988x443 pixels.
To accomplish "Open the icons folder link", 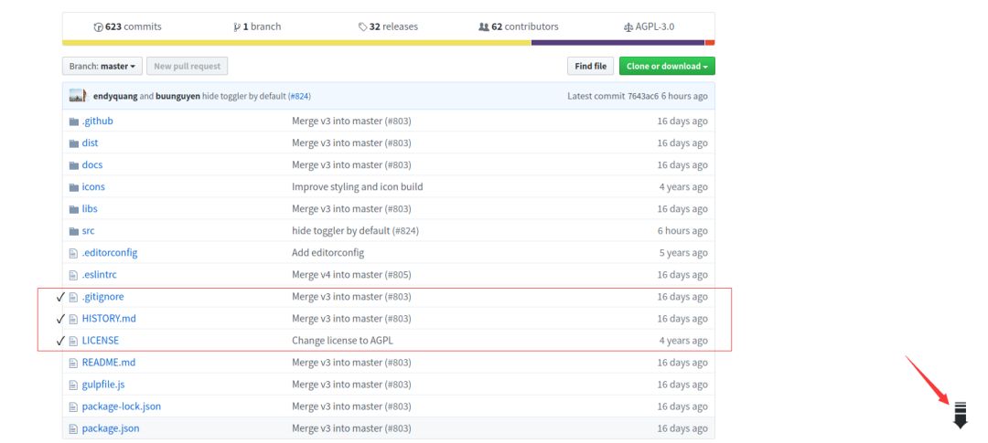I will pyautogui.click(x=93, y=187).
